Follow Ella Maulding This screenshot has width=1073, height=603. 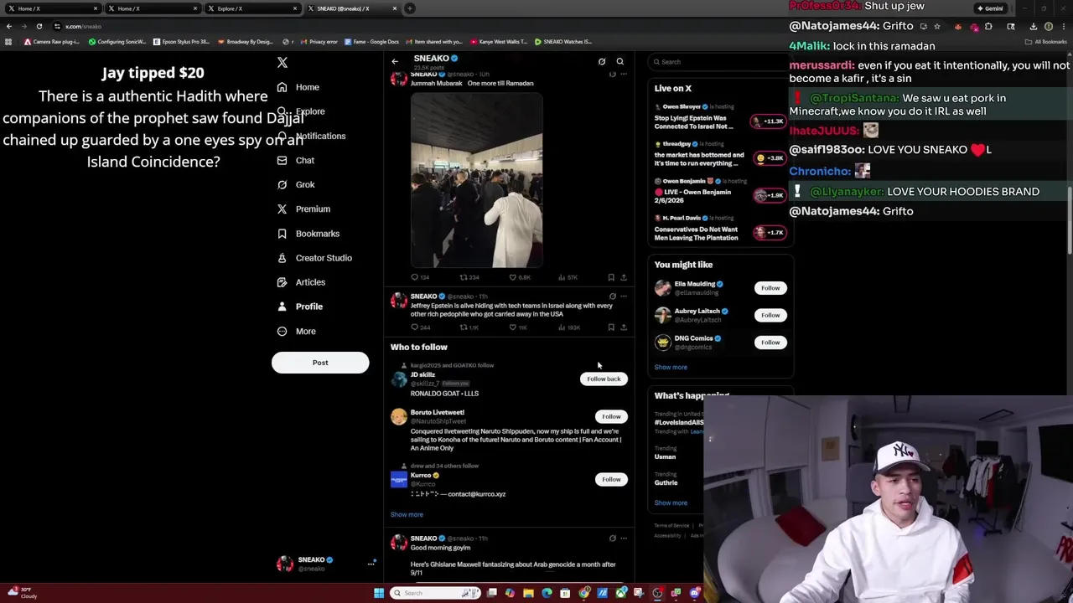point(770,288)
